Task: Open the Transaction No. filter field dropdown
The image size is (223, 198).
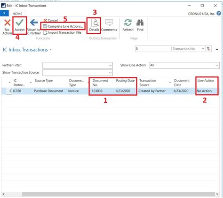Action: [x=203, y=49]
